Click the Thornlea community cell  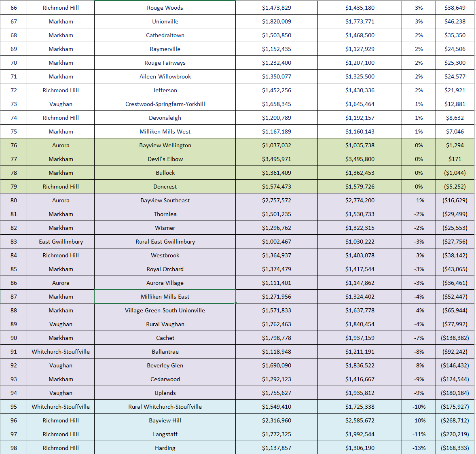(x=165, y=214)
